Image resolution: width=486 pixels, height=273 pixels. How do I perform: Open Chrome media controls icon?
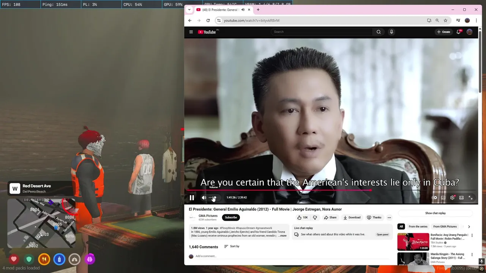[458, 20]
